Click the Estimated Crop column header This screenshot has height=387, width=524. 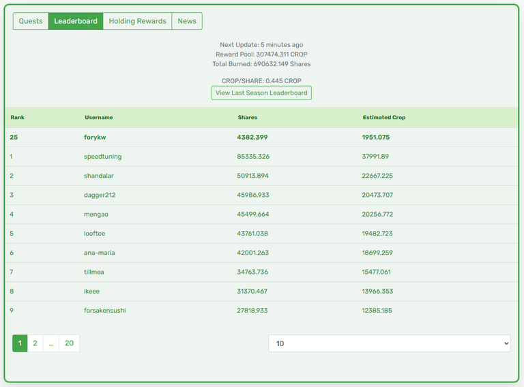384,117
